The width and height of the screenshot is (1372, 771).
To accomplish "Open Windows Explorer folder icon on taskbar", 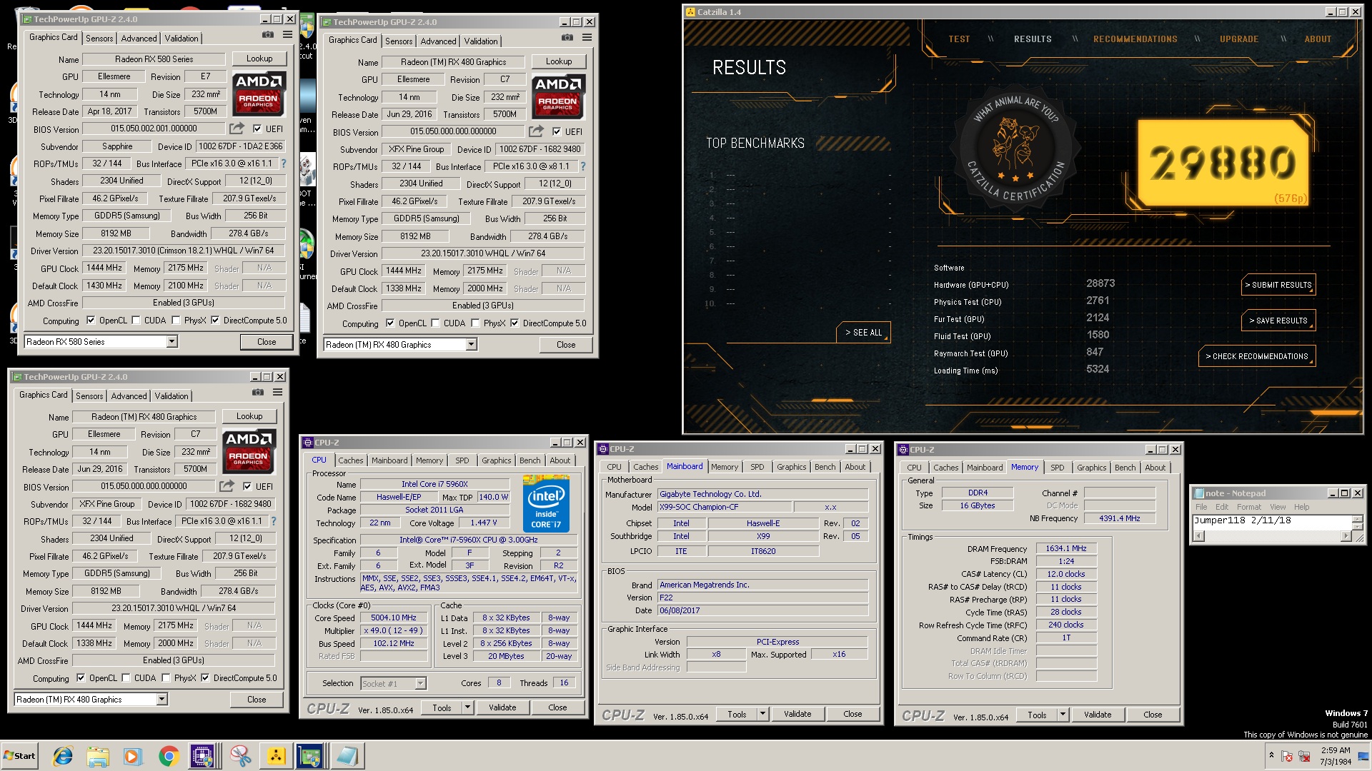I will (98, 756).
